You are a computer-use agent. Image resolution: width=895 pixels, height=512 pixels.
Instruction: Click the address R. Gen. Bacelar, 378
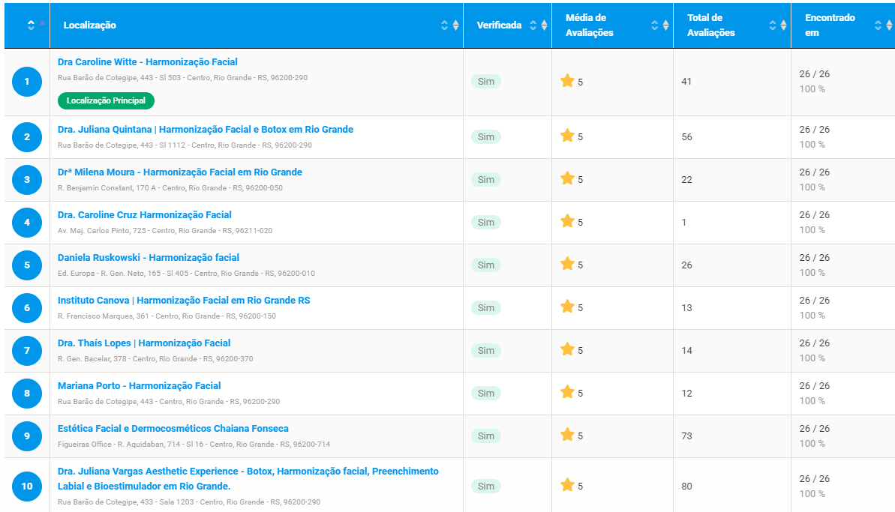[x=155, y=358]
